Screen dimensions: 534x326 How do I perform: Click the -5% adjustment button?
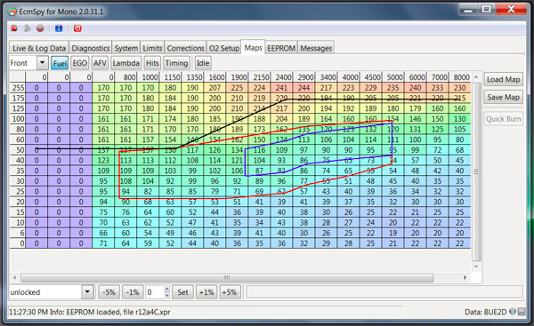click(x=109, y=292)
